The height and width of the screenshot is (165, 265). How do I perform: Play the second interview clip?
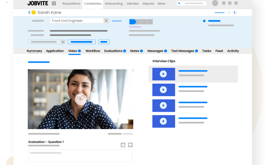coord(163,90)
